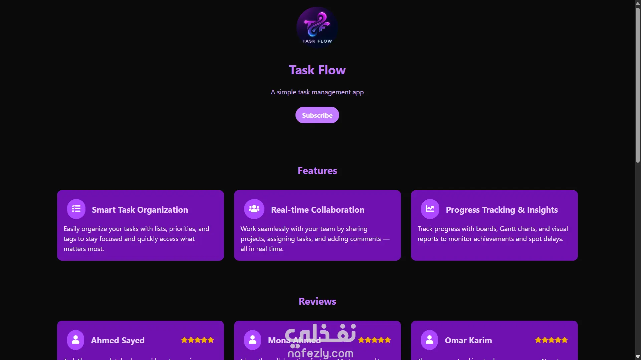Open the Progress Tracking & Insights title
Viewport: 641px width, 360px height.
click(502, 210)
